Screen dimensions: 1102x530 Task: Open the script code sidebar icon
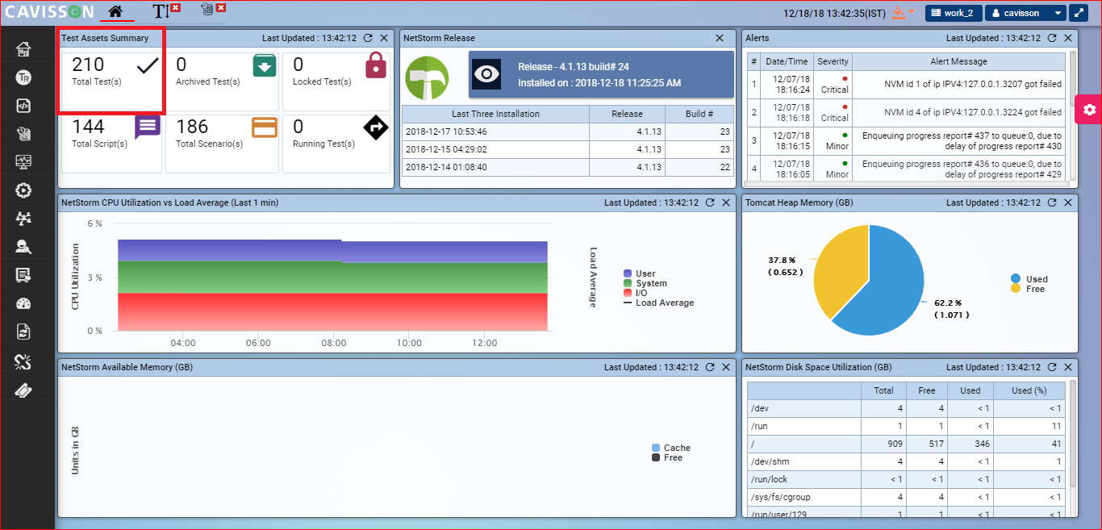click(23, 106)
